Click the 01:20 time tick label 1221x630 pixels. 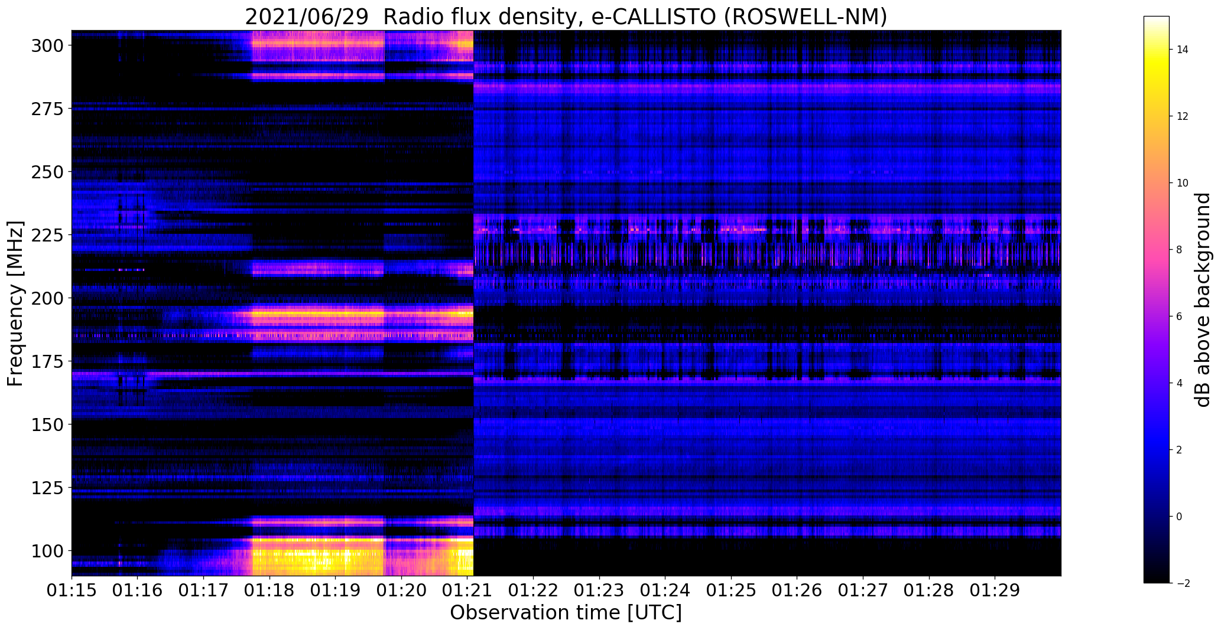tap(402, 591)
